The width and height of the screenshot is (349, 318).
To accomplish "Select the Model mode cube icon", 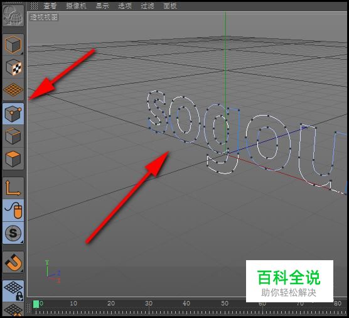I will pyautogui.click(x=13, y=45).
